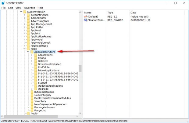Click the registry path in status bar
189x123 pixels.
point(64,121)
